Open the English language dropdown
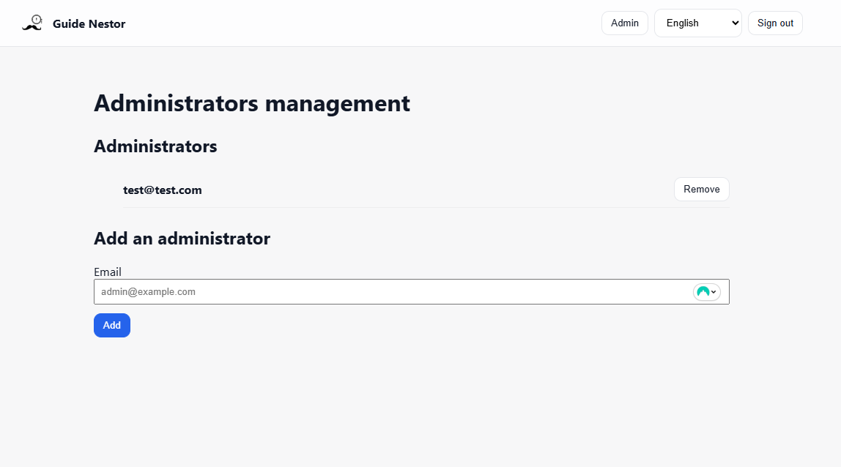This screenshot has width=841, height=467. [697, 23]
